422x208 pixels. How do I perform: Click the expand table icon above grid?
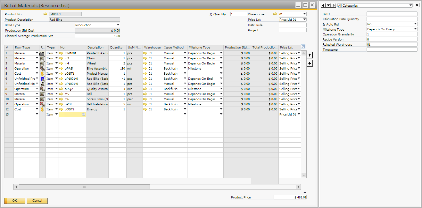click(x=303, y=47)
